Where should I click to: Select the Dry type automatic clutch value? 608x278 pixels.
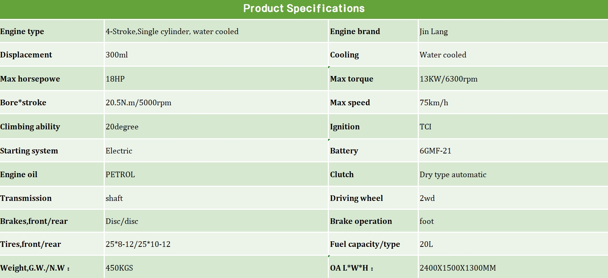(453, 175)
